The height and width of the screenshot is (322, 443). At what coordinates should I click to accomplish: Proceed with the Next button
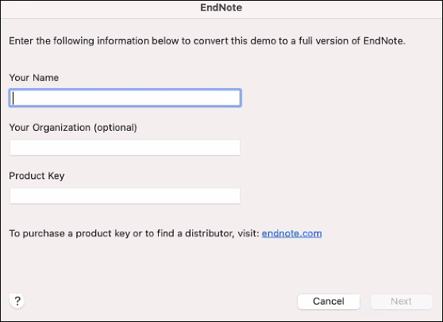(402, 301)
